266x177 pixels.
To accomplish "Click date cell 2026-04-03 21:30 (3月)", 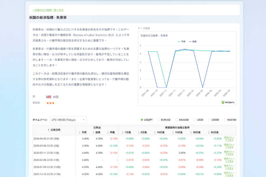I will (x=46, y=139).
